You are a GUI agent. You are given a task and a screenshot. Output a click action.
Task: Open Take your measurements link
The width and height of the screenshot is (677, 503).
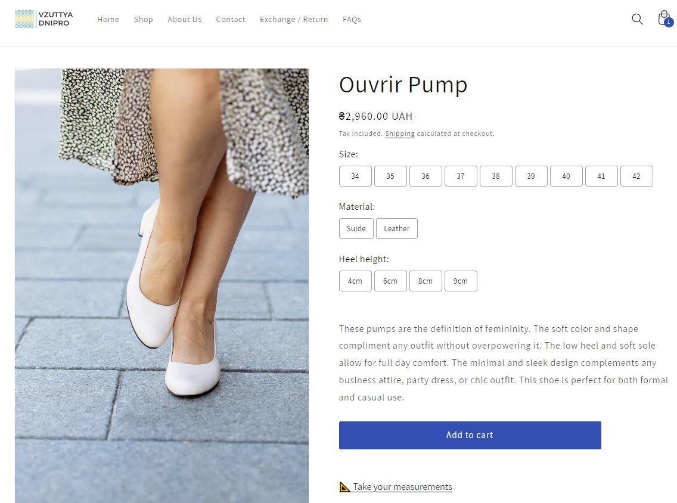[402, 486]
